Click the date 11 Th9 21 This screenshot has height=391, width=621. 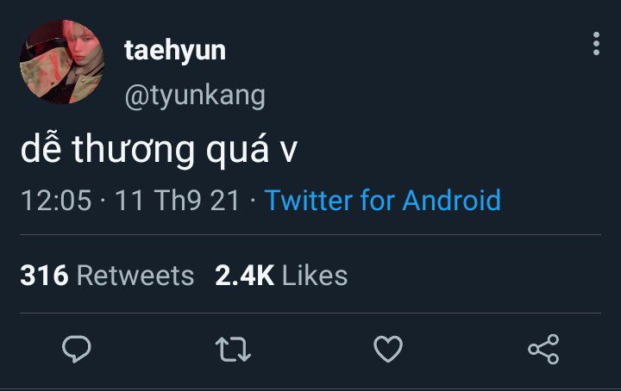pos(178,200)
